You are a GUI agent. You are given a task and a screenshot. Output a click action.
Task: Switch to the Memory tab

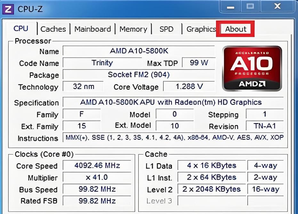point(133,29)
